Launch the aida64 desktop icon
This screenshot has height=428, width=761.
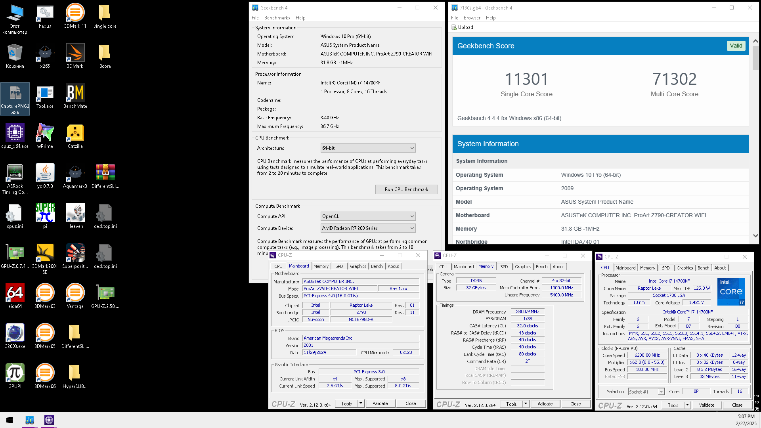tap(15, 296)
